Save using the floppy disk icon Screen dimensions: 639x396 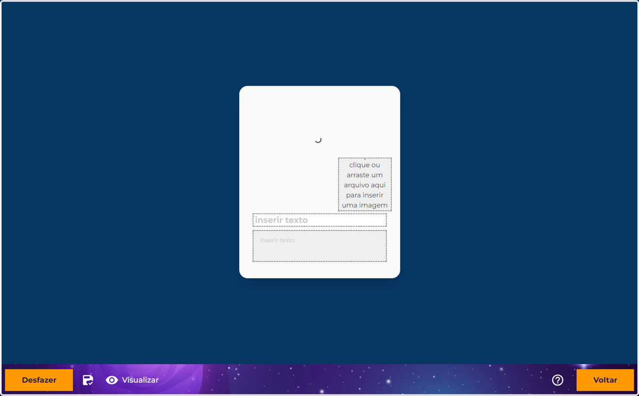tap(88, 380)
